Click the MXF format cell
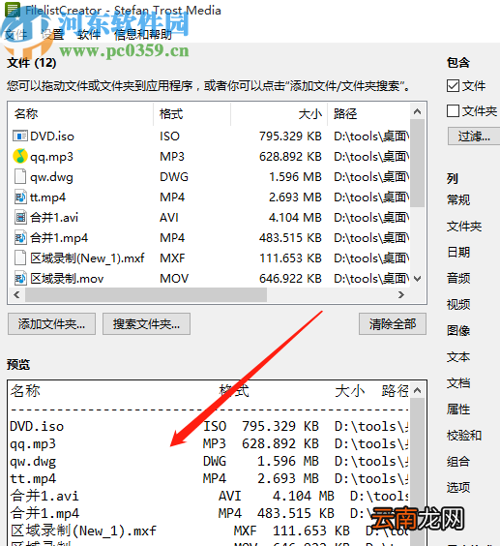This screenshot has height=546, width=500. [x=172, y=258]
